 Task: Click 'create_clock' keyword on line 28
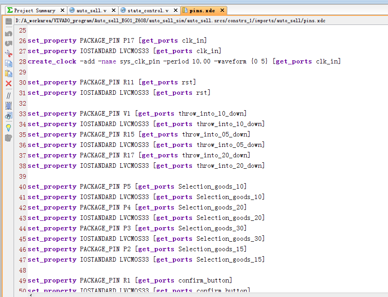coord(52,62)
